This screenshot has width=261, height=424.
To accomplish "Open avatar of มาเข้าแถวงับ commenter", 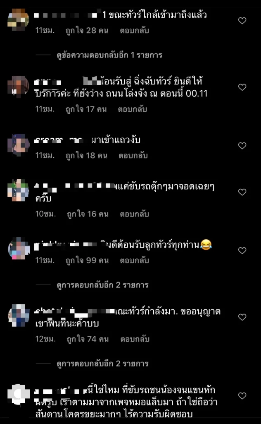I will click(18, 145).
